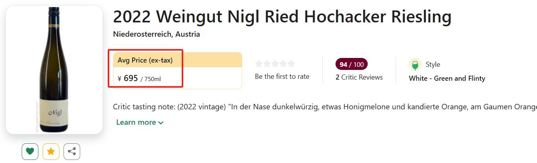The image size is (537, 163).
Task: Open the Nigl wine bottle thumbnail
Action: pos(54,70)
